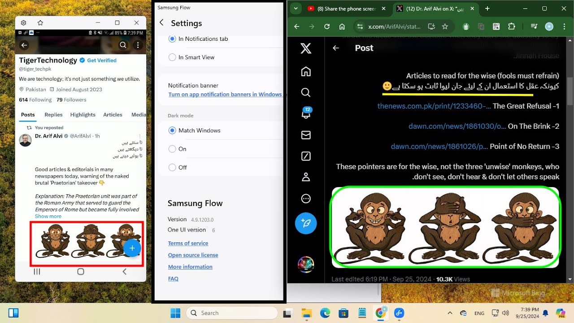Open X notifications bell showing 12
The width and height of the screenshot is (574, 323).
coord(306,113)
